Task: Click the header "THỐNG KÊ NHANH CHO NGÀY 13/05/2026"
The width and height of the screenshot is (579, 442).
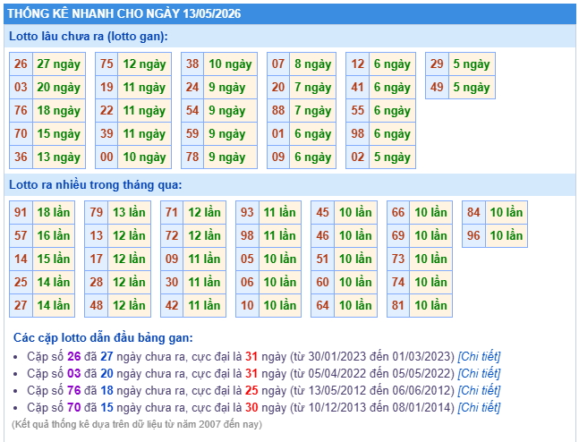Action: pos(124,13)
